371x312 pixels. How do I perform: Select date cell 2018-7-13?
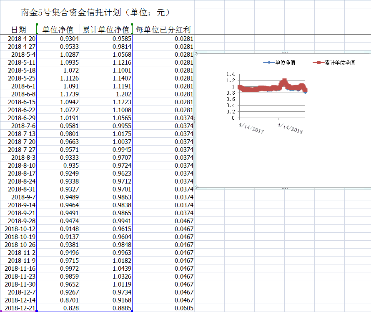coord(18,134)
